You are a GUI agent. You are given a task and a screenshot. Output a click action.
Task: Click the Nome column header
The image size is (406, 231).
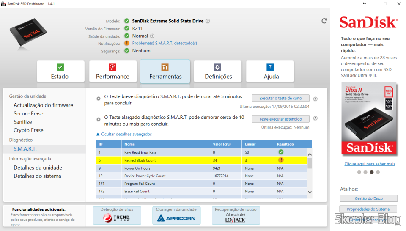[x=165, y=144]
